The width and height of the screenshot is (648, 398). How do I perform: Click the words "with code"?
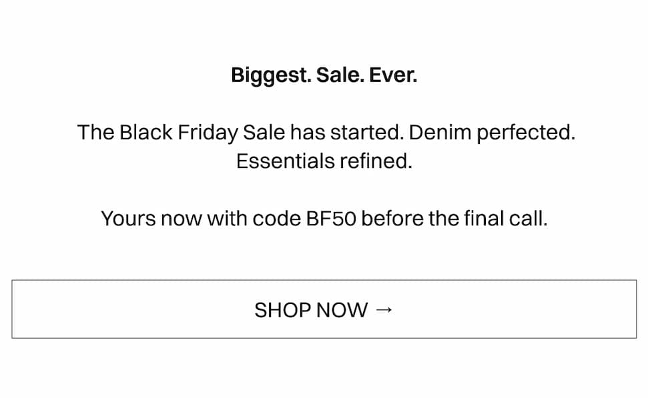(253, 218)
